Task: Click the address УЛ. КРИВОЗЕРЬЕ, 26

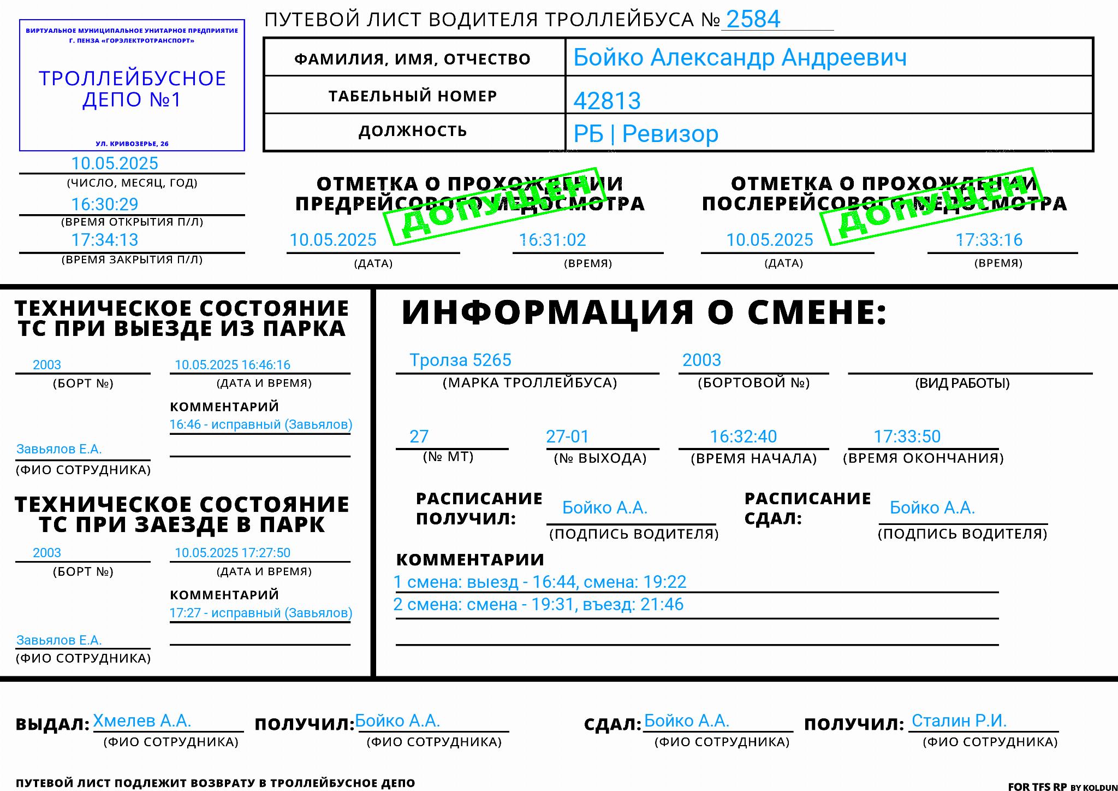Action: pos(132,144)
